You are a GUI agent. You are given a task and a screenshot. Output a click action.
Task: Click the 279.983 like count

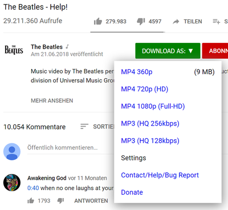pos(116,22)
